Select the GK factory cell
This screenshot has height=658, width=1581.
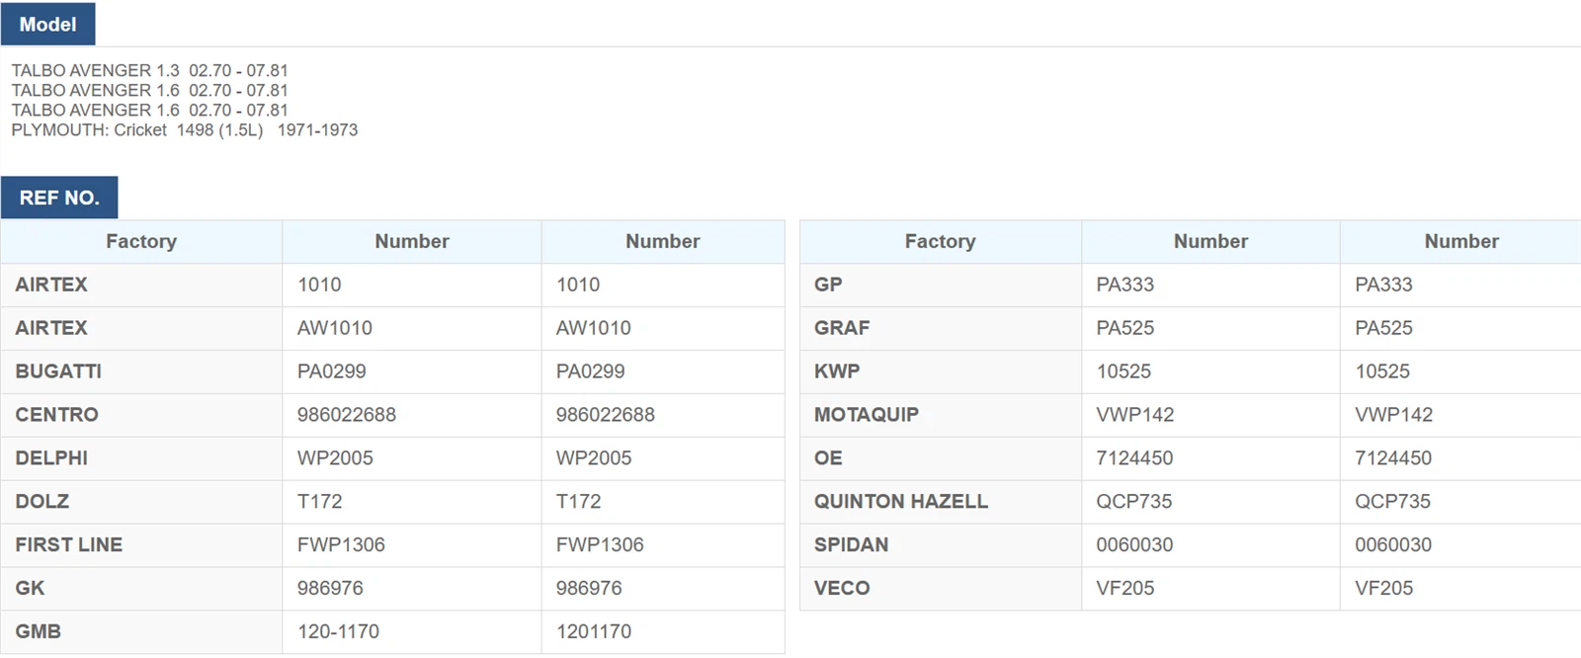(30, 589)
